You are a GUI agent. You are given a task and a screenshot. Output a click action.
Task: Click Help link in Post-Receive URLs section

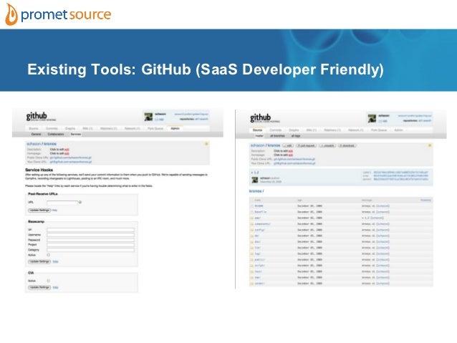pyautogui.click(x=54, y=210)
